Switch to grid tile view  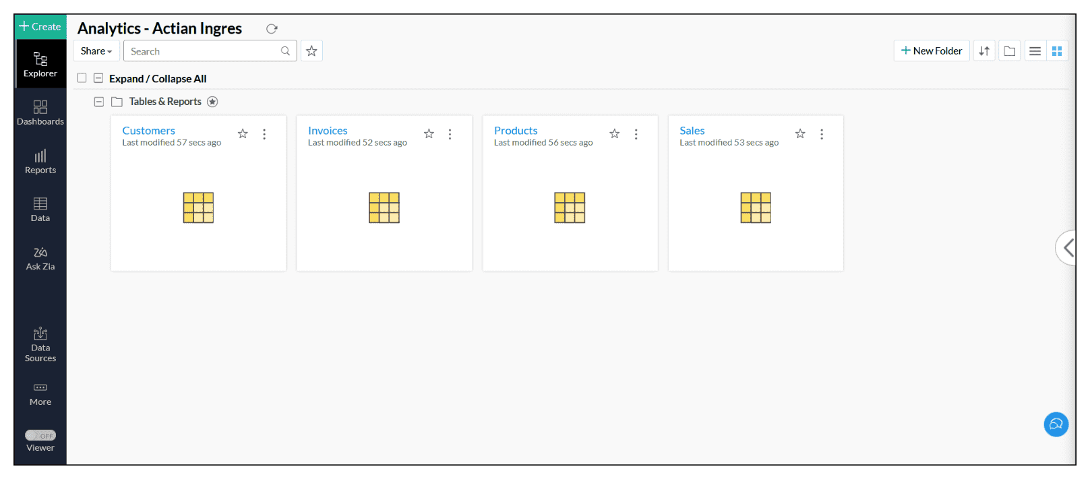(x=1057, y=51)
